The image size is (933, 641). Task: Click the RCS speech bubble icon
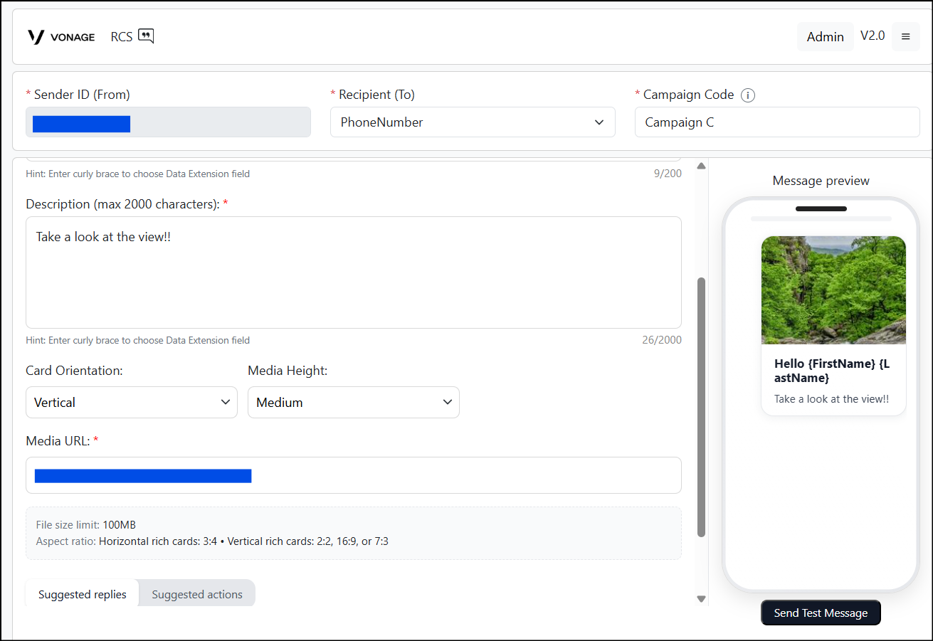(x=146, y=36)
